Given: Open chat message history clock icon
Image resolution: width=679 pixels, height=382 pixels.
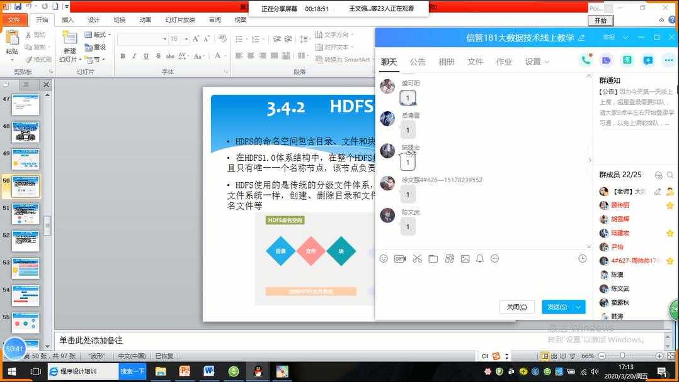Looking at the screenshot, I should pos(582,259).
